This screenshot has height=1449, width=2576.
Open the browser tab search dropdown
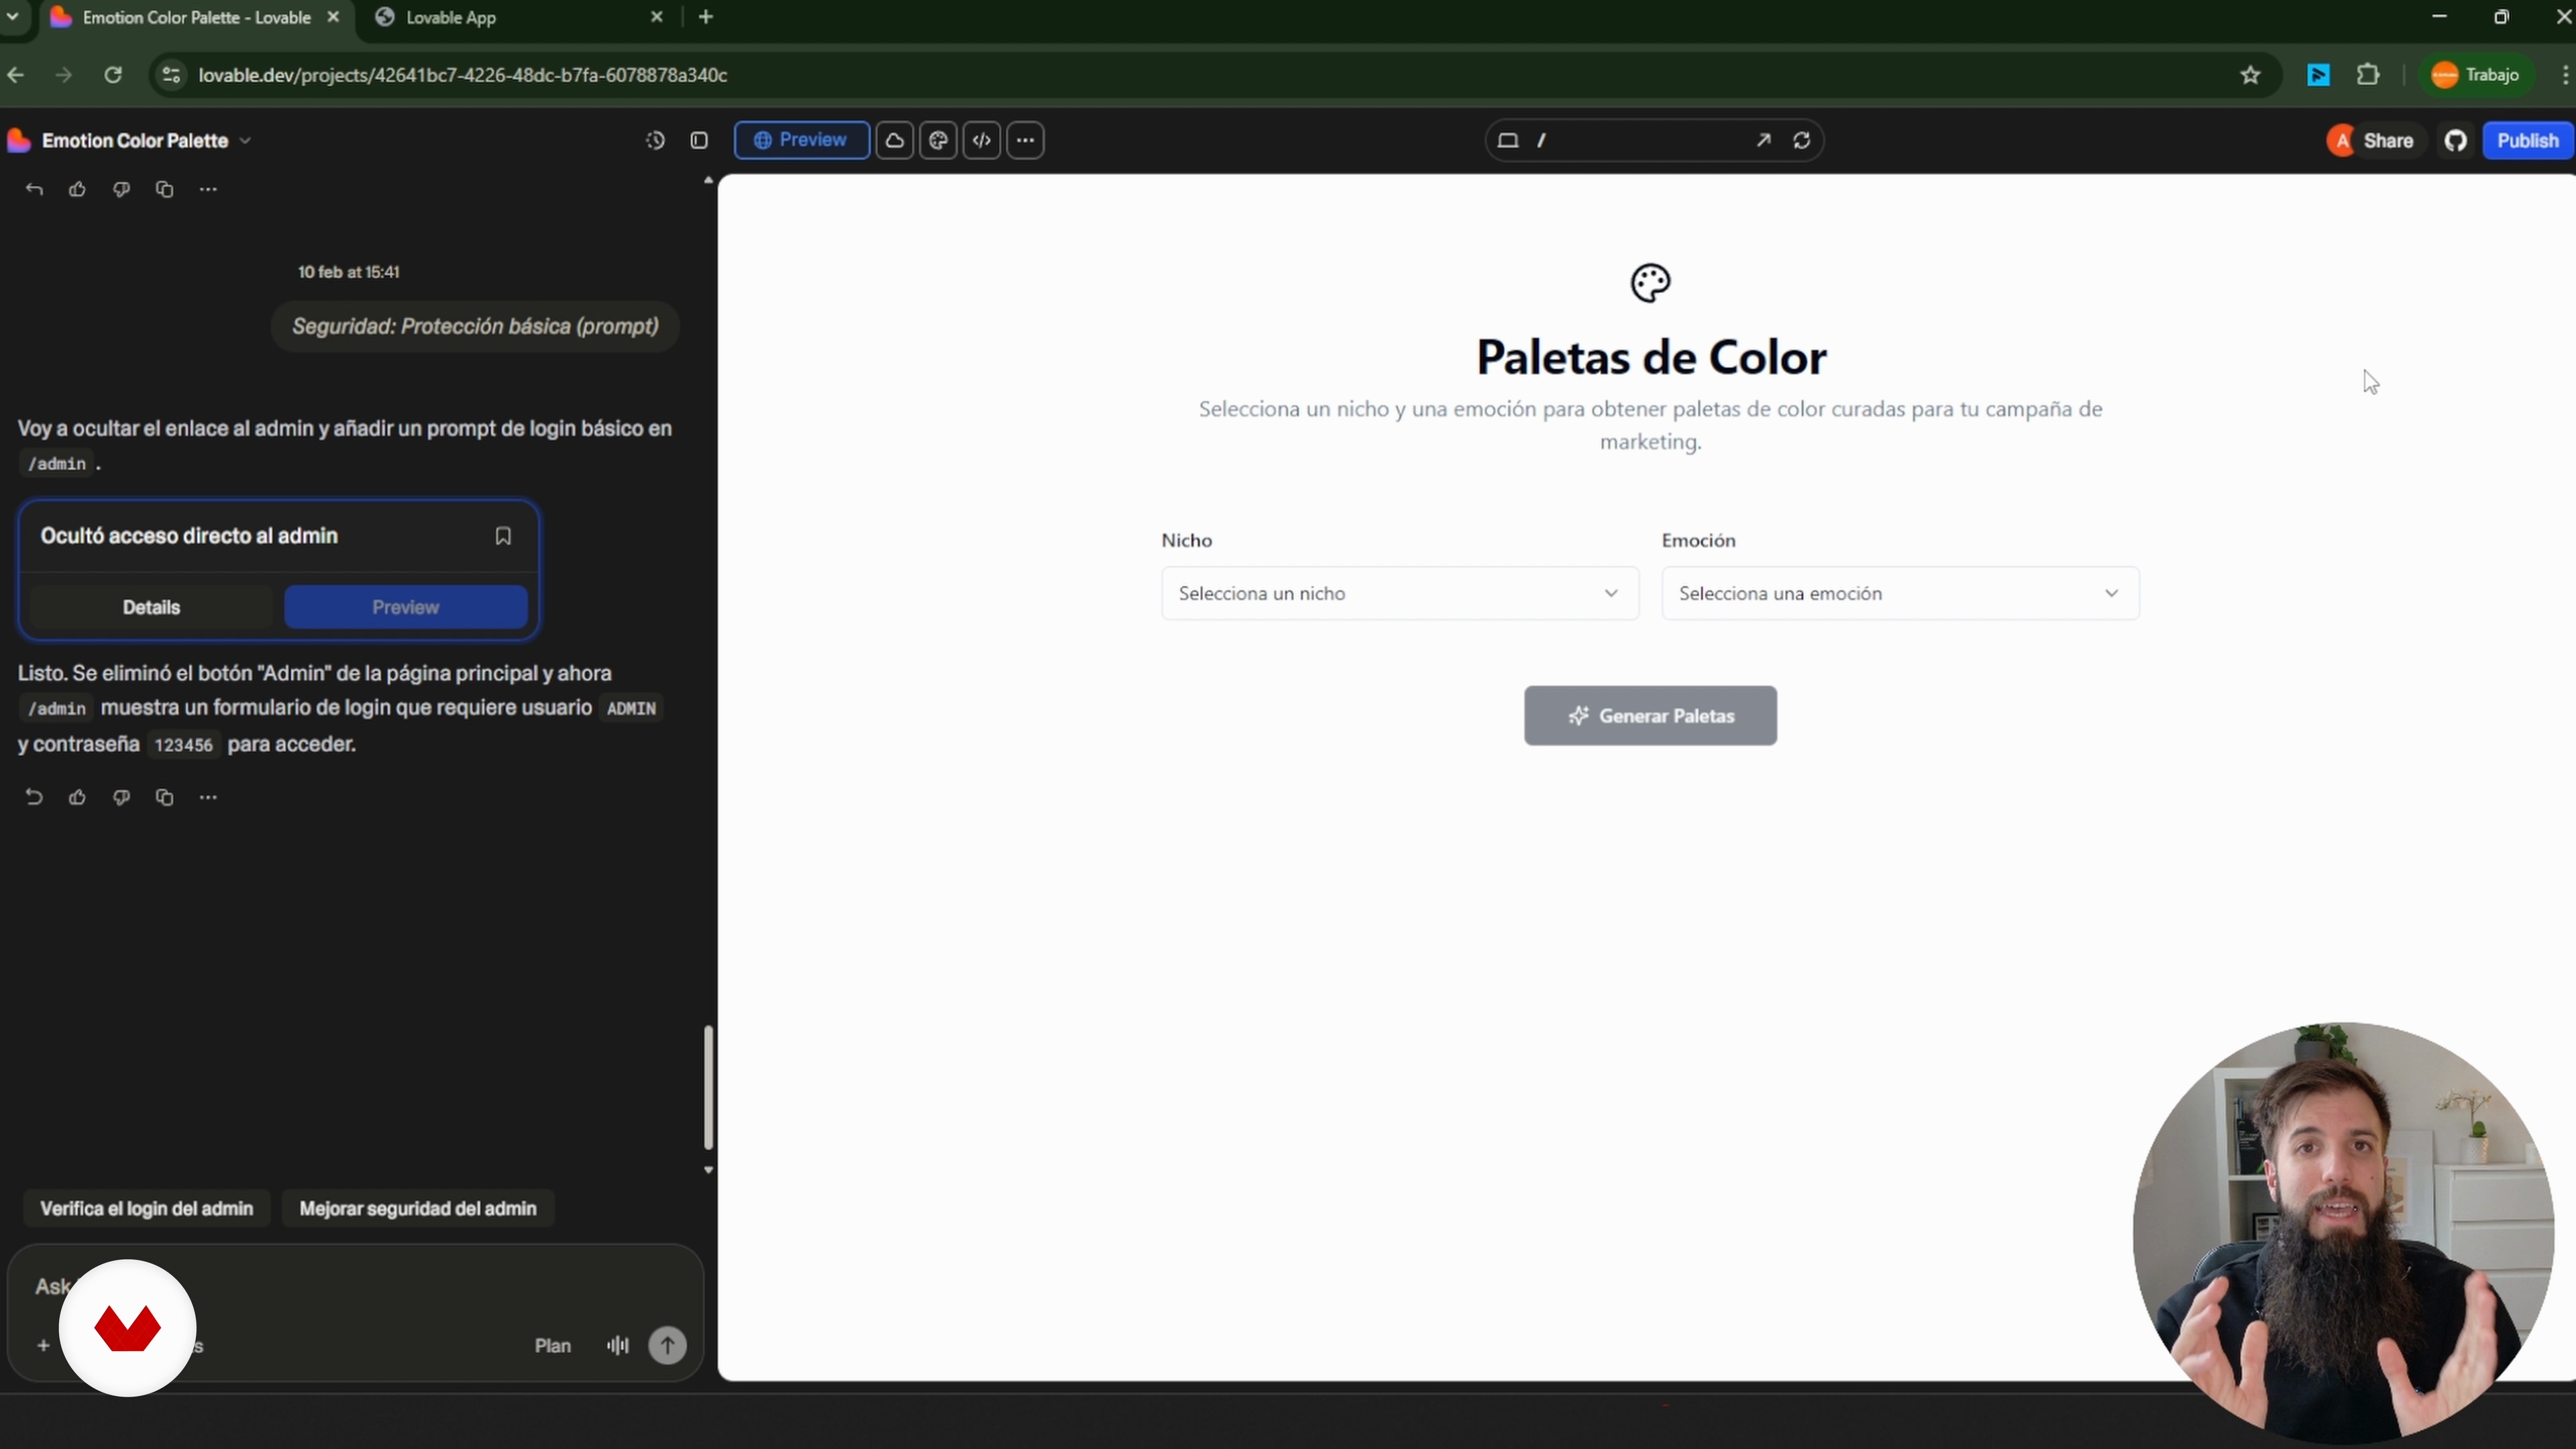point(12,17)
